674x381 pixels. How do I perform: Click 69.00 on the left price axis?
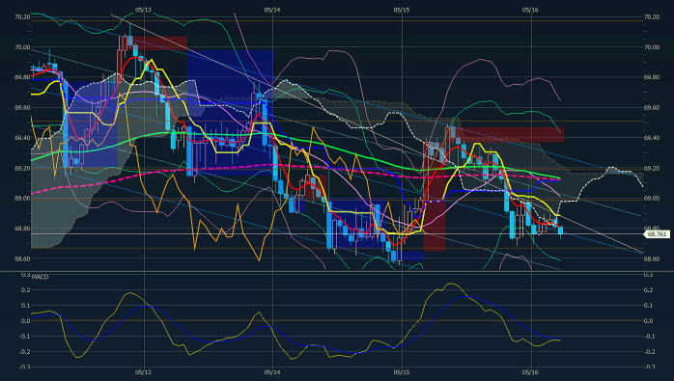pos(22,199)
